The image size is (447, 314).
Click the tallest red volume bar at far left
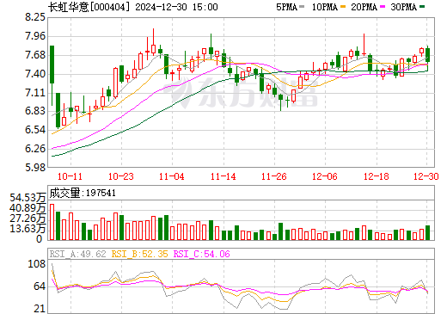52,222
